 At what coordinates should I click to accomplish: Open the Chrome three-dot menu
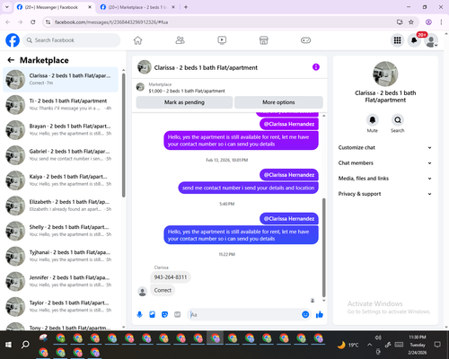coord(441,22)
